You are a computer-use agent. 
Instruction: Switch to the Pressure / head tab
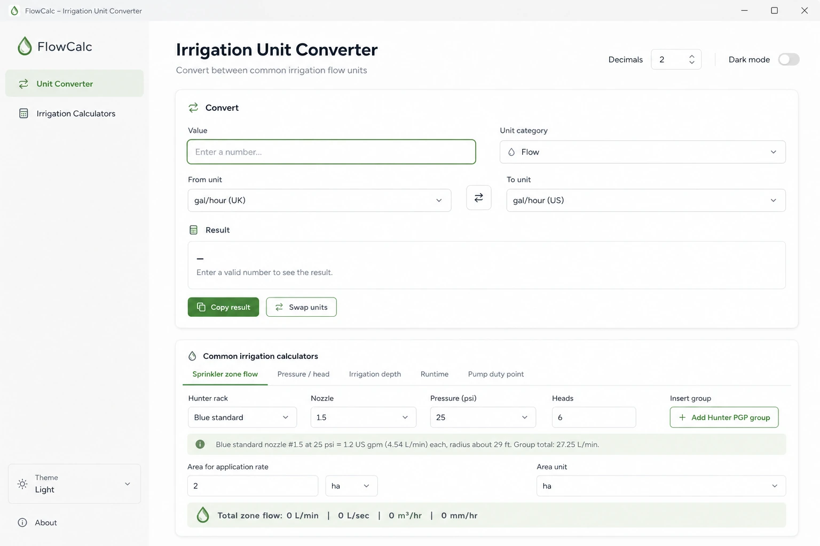[x=303, y=374]
